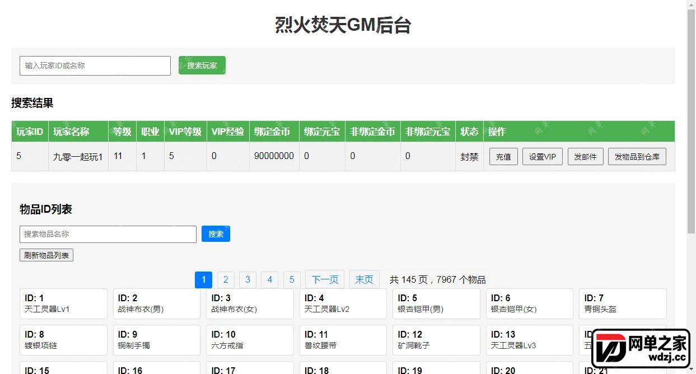Open 充值 for player 九零一起玩1
Screen dimensions: 696x374
click(503, 157)
